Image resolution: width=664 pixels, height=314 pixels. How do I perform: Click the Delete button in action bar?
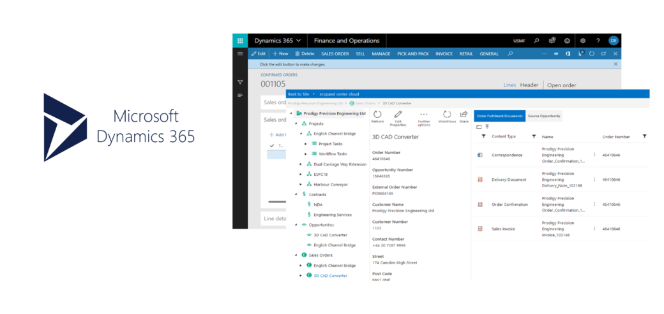(305, 54)
